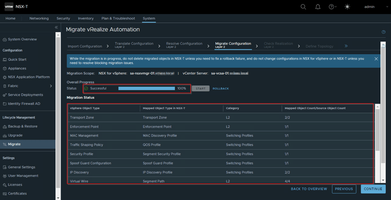The height and width of the screenshot is (200, 391).
Task: Click the migration progress bar at 100%
Action: [147, 88]
